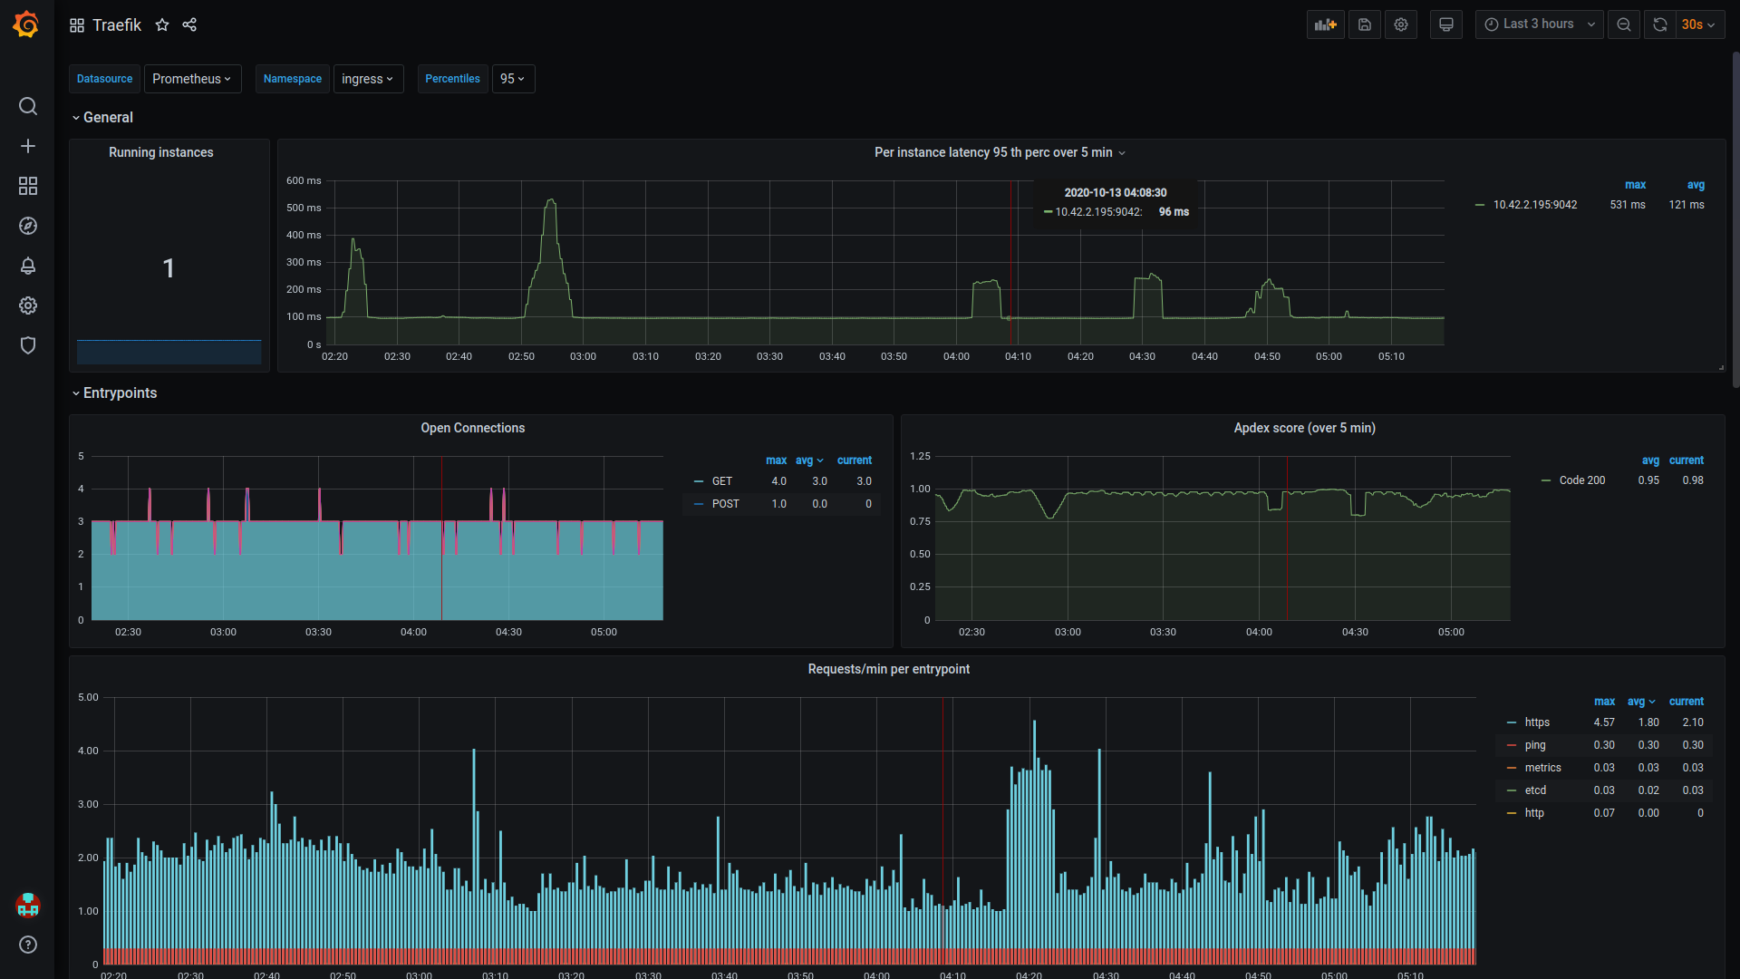Screen dimensions: 1740x979
Task: Open the dashboard settings gear icon
Action: 1401,24
